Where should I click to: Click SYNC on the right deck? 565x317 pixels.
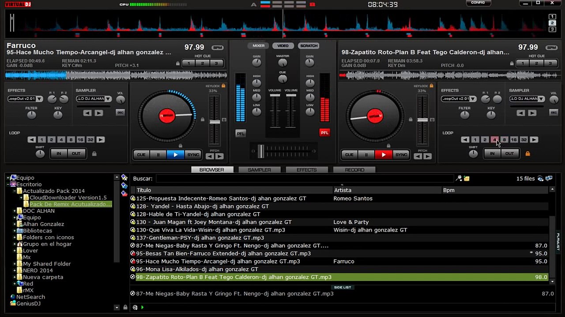point(401,155)
